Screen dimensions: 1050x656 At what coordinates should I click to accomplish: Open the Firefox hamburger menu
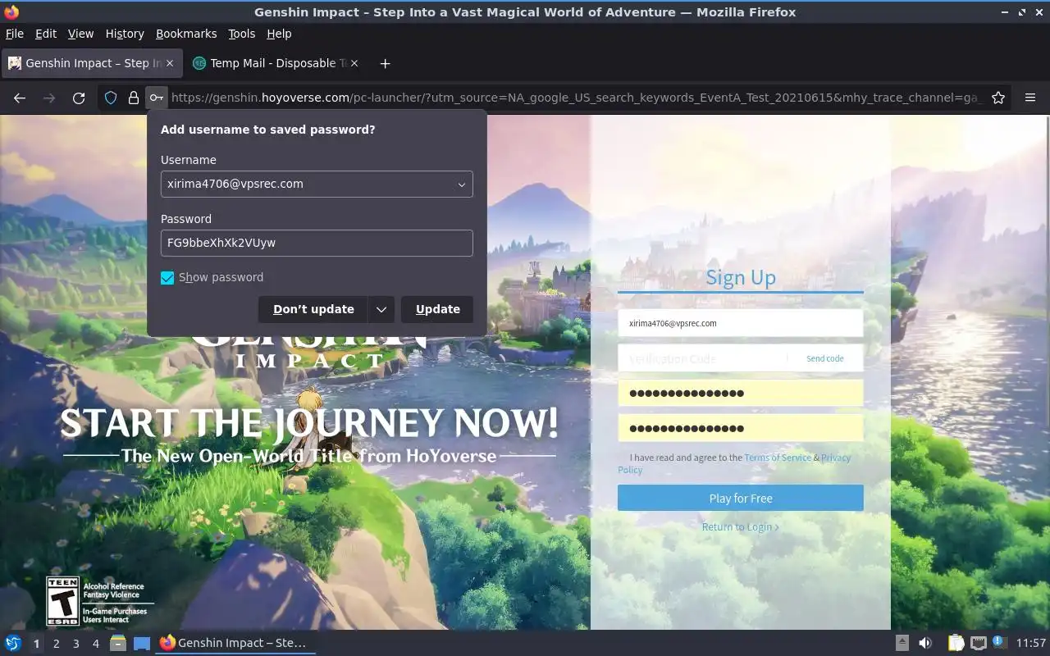pyautogui.click(x=1030, y=98)
